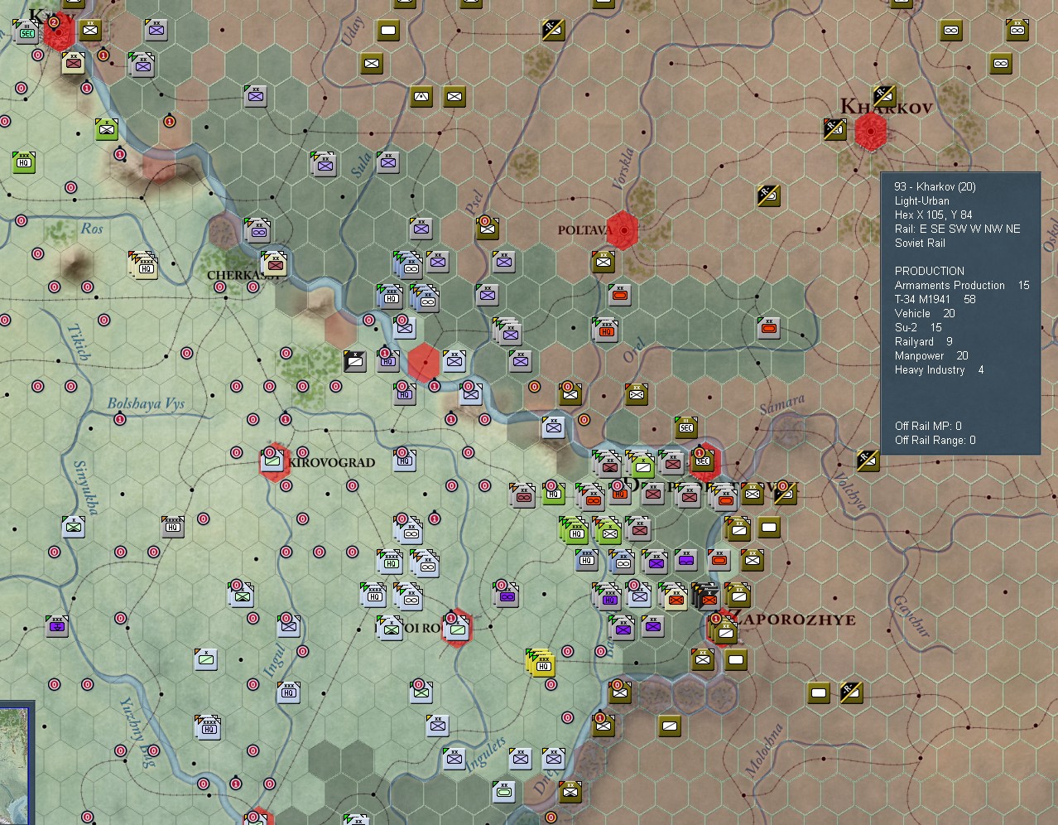Screen dimensions: 1058x825
Task: Select the Kharkov red city hex
Action: pyautogui.click(x=870, y=131)
